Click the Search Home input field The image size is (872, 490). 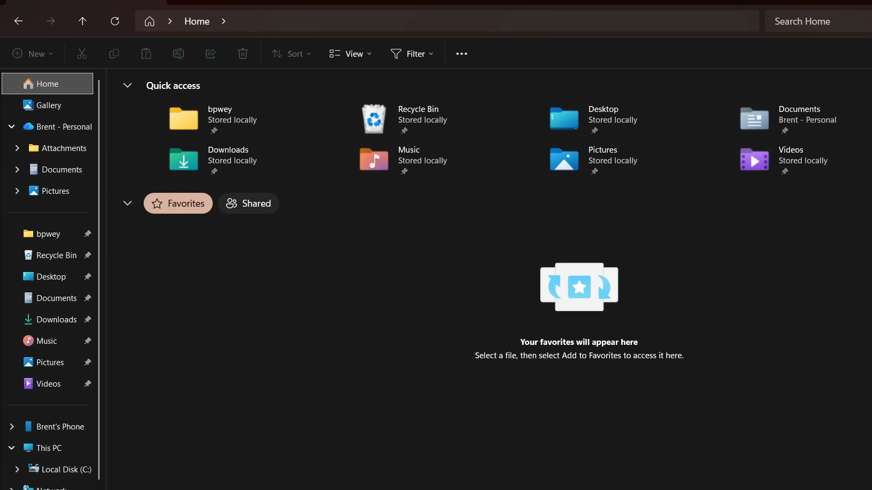817,21
